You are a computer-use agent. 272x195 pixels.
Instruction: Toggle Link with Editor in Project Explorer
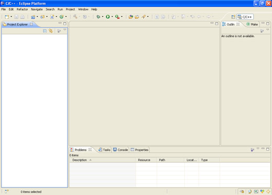(x=51, y=31)
